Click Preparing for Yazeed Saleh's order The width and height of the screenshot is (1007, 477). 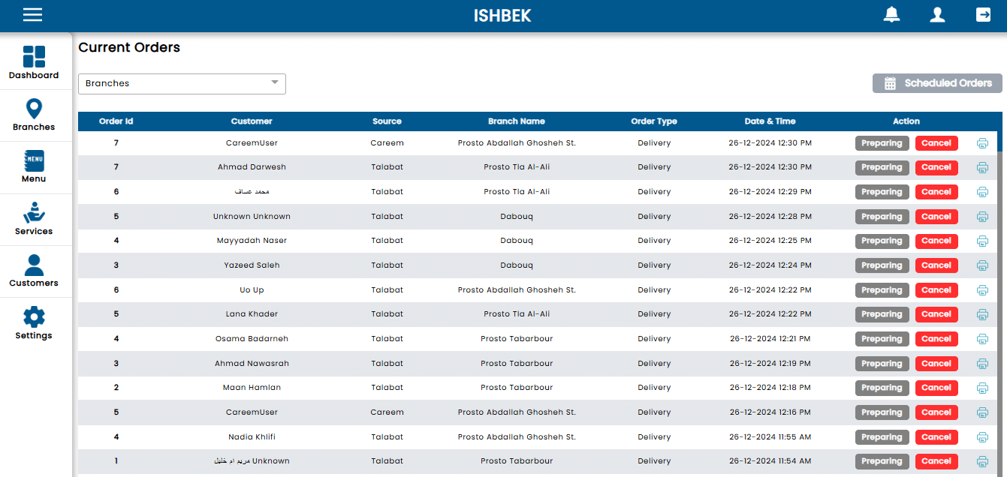point(882,265)
